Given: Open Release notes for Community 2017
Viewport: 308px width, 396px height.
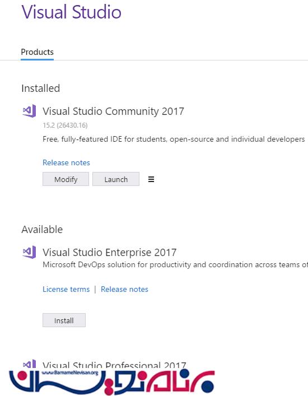Looking at the screenshot, I should (x=66, y=162).
